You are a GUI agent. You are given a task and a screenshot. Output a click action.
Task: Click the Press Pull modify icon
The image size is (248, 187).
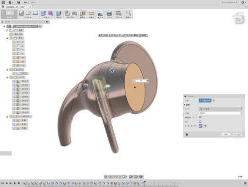(59, 13)
